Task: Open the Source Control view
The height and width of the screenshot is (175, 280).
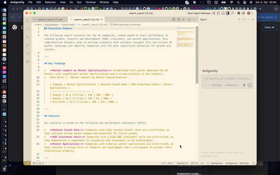Action: 27,37
